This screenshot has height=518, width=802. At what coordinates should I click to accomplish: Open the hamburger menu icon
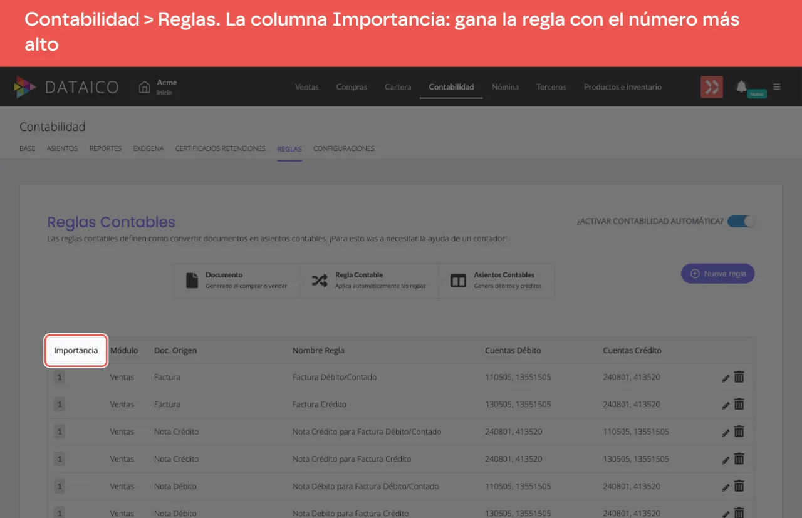tap(777, 87)
